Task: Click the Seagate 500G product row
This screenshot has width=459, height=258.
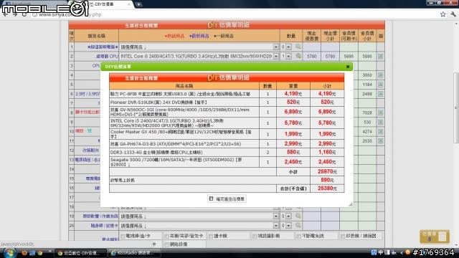Action: pyautogui.click(x=227, y=162)
